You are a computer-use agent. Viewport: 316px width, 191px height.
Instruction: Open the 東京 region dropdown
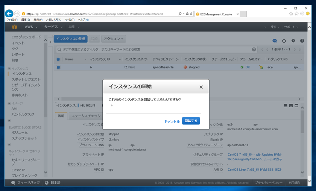coord(275,27)
